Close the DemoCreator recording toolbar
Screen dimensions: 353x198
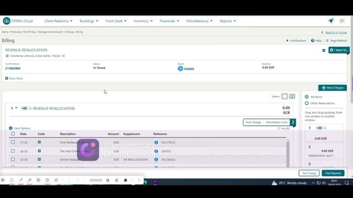140,180
